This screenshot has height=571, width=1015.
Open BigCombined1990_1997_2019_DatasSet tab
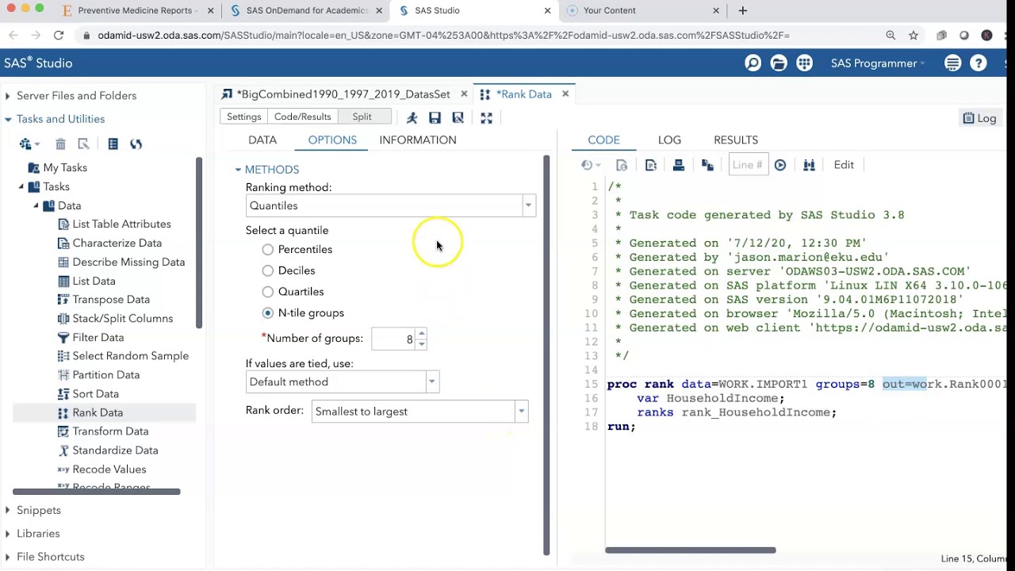(x=343, y=94)
